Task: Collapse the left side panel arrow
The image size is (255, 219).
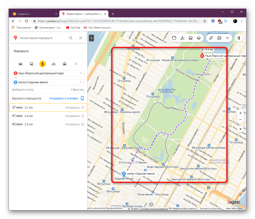Action: point(91,38)
